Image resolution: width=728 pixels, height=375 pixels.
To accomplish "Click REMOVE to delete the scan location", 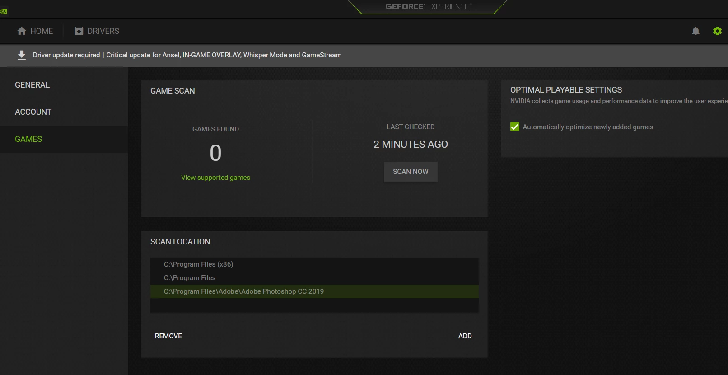I will (168, 336).
